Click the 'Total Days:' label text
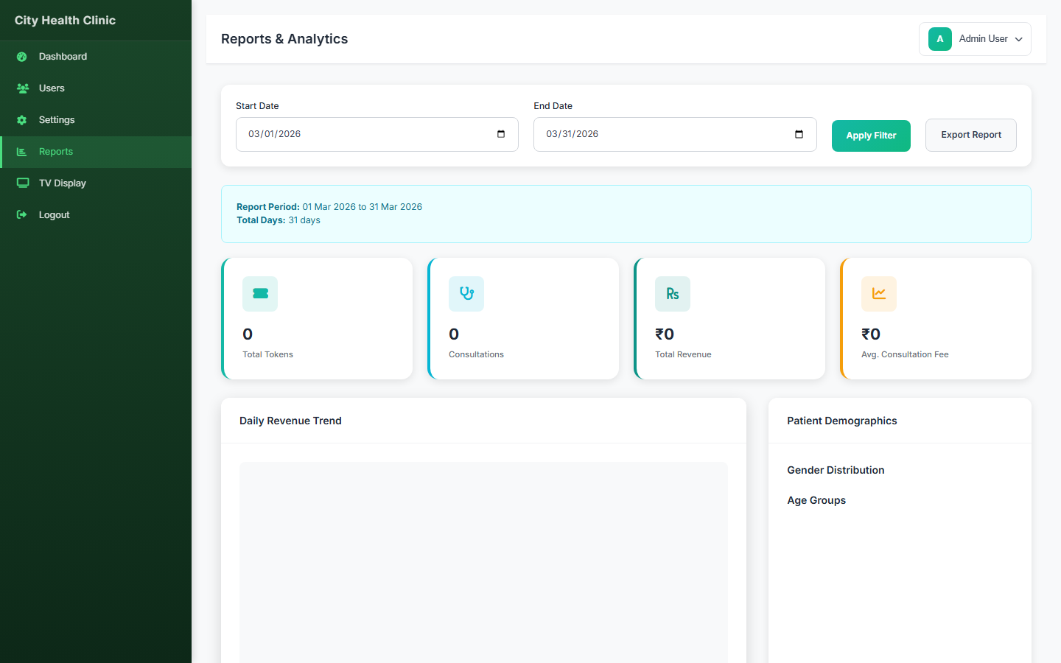This screenshot has width=1061, height=663. click(x=261, y=220)
